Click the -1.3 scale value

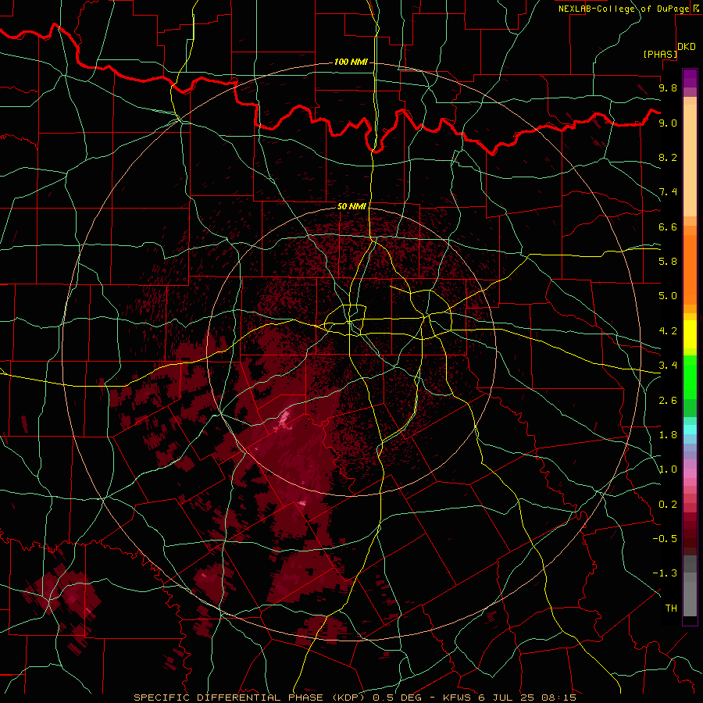point(665,573)
